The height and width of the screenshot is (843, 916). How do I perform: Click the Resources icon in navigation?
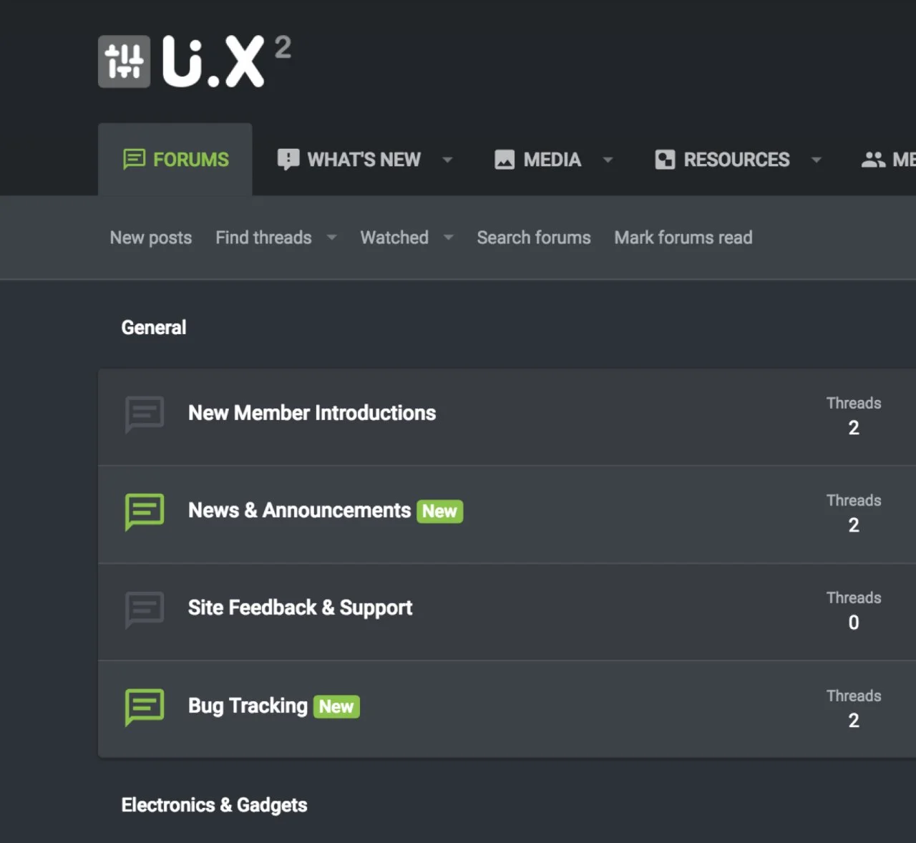click(665, 159)
